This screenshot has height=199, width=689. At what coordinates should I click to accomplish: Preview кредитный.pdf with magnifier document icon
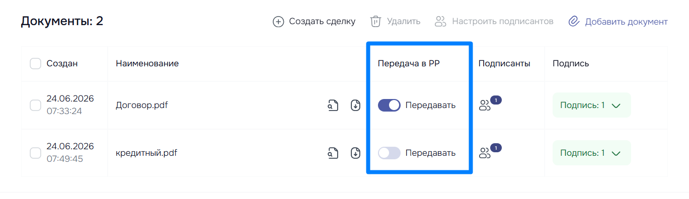[x=332, y=153]
